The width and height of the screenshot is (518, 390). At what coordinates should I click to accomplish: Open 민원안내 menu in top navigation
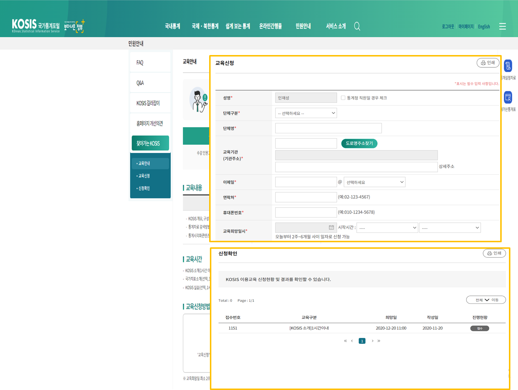tap(303, 26)
